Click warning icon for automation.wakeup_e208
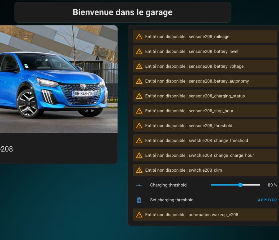 pos(139,215)
